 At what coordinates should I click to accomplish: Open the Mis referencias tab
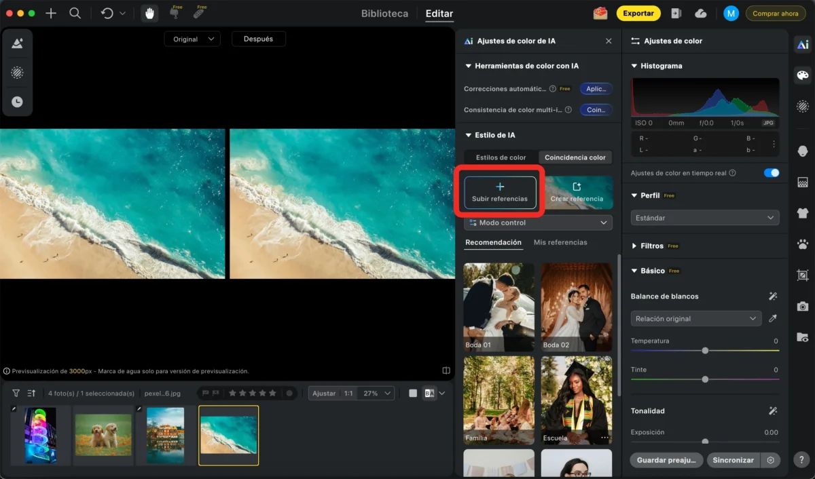click(560, 242)
